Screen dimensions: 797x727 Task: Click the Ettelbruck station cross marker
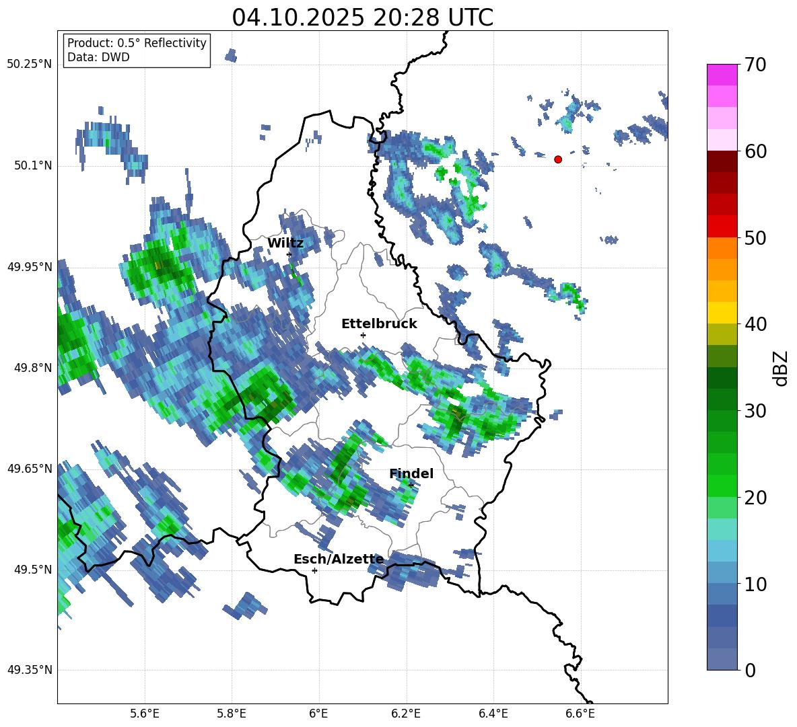coord(363,335)
